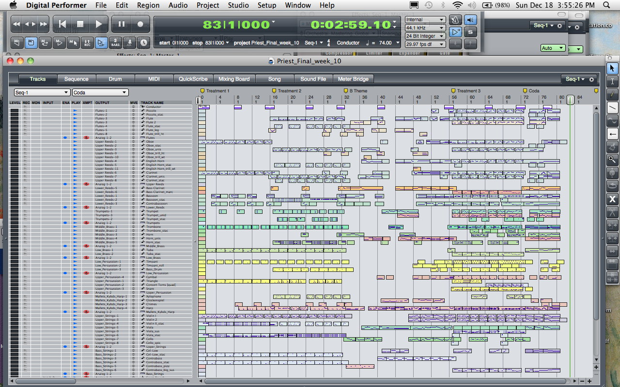Open the 24 Bit Integer format dropdown
Viewport: 620px width, 387px height.
[x=425, y=36]
